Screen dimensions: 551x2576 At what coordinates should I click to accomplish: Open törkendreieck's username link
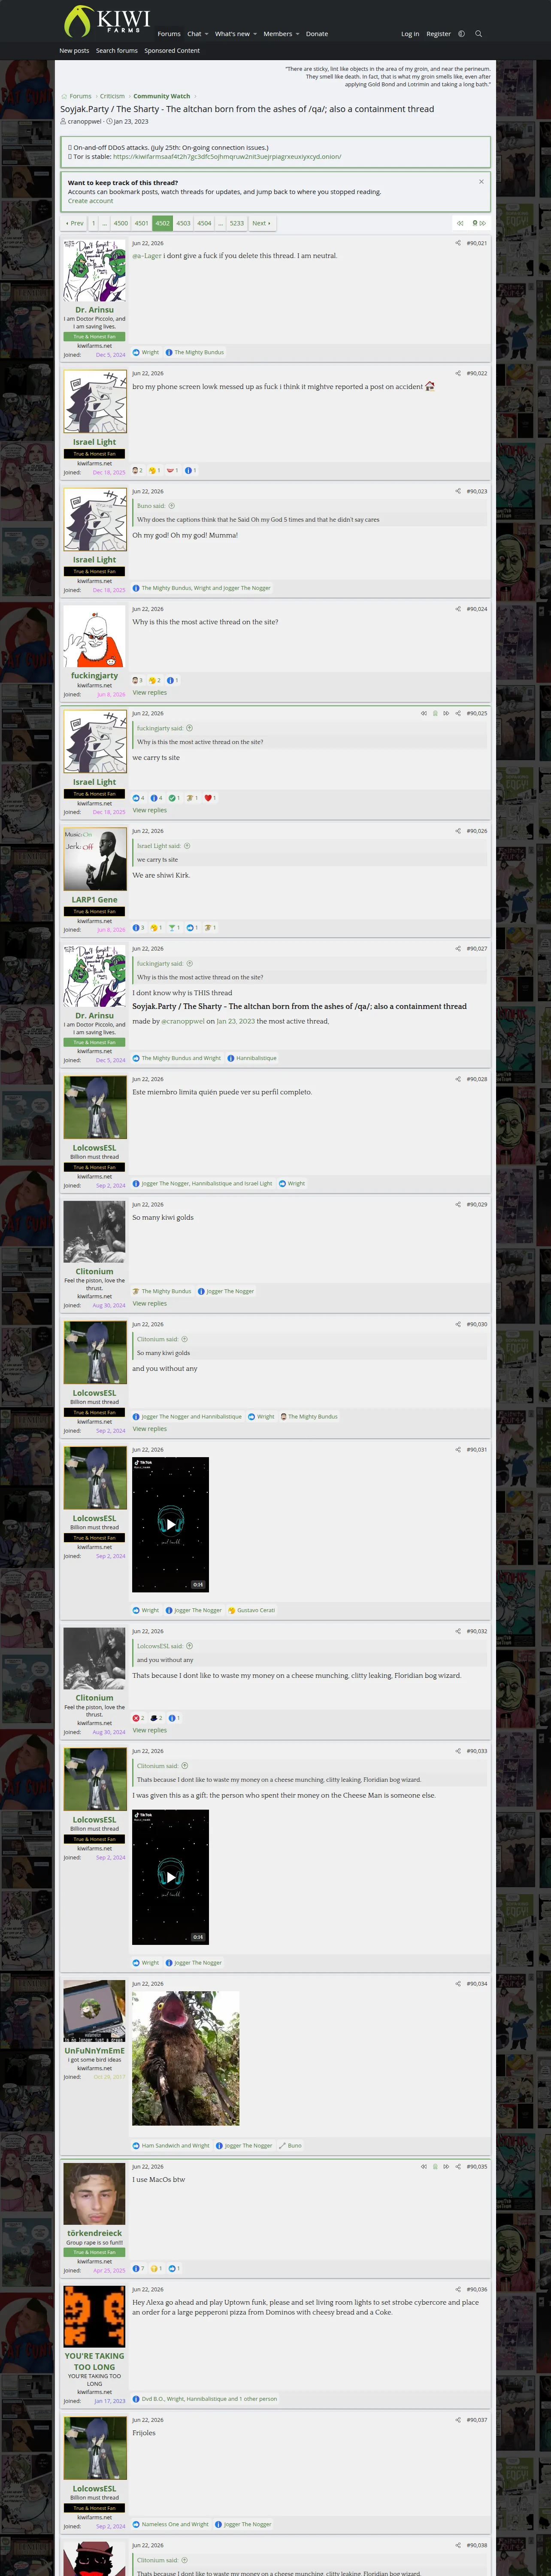click(x=95, y=2233)
